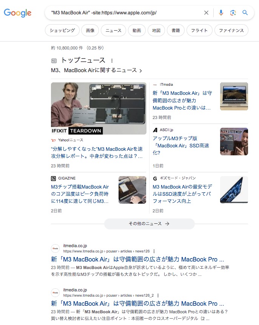Select the 地図 filter tab

point(156,30)
